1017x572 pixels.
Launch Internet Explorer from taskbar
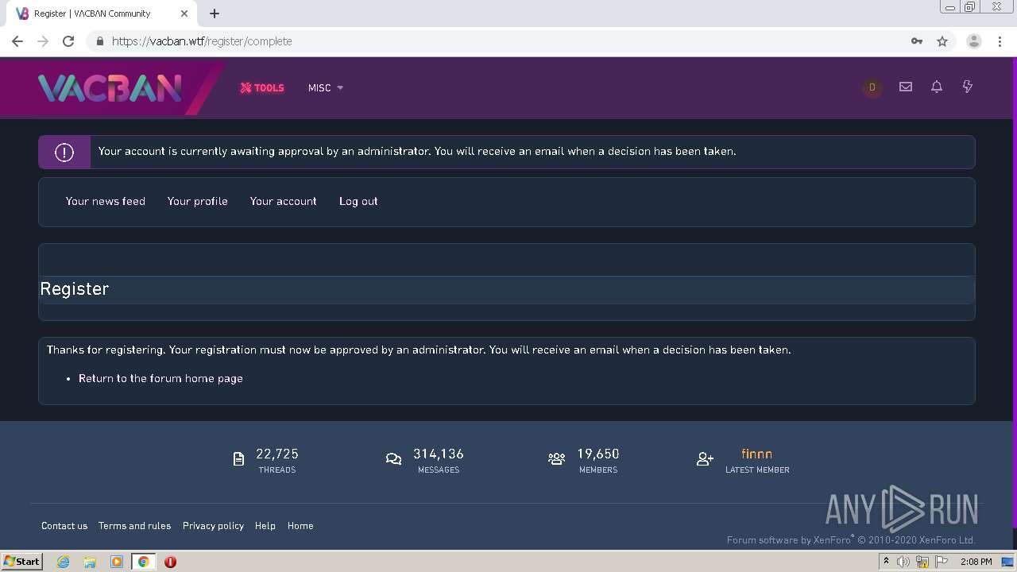[x=63, y=562]
